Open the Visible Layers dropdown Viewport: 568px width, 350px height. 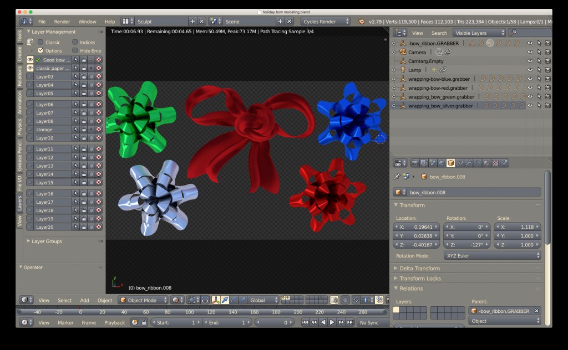pos(479,33)
